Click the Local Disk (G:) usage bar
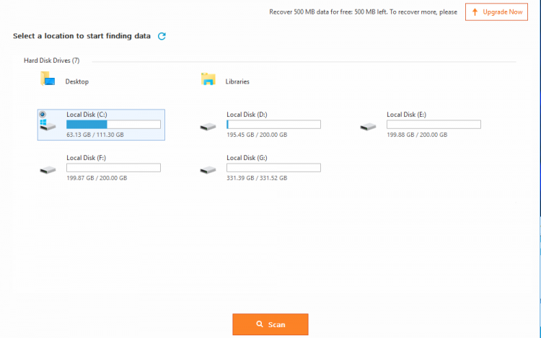 pos(273,168)
